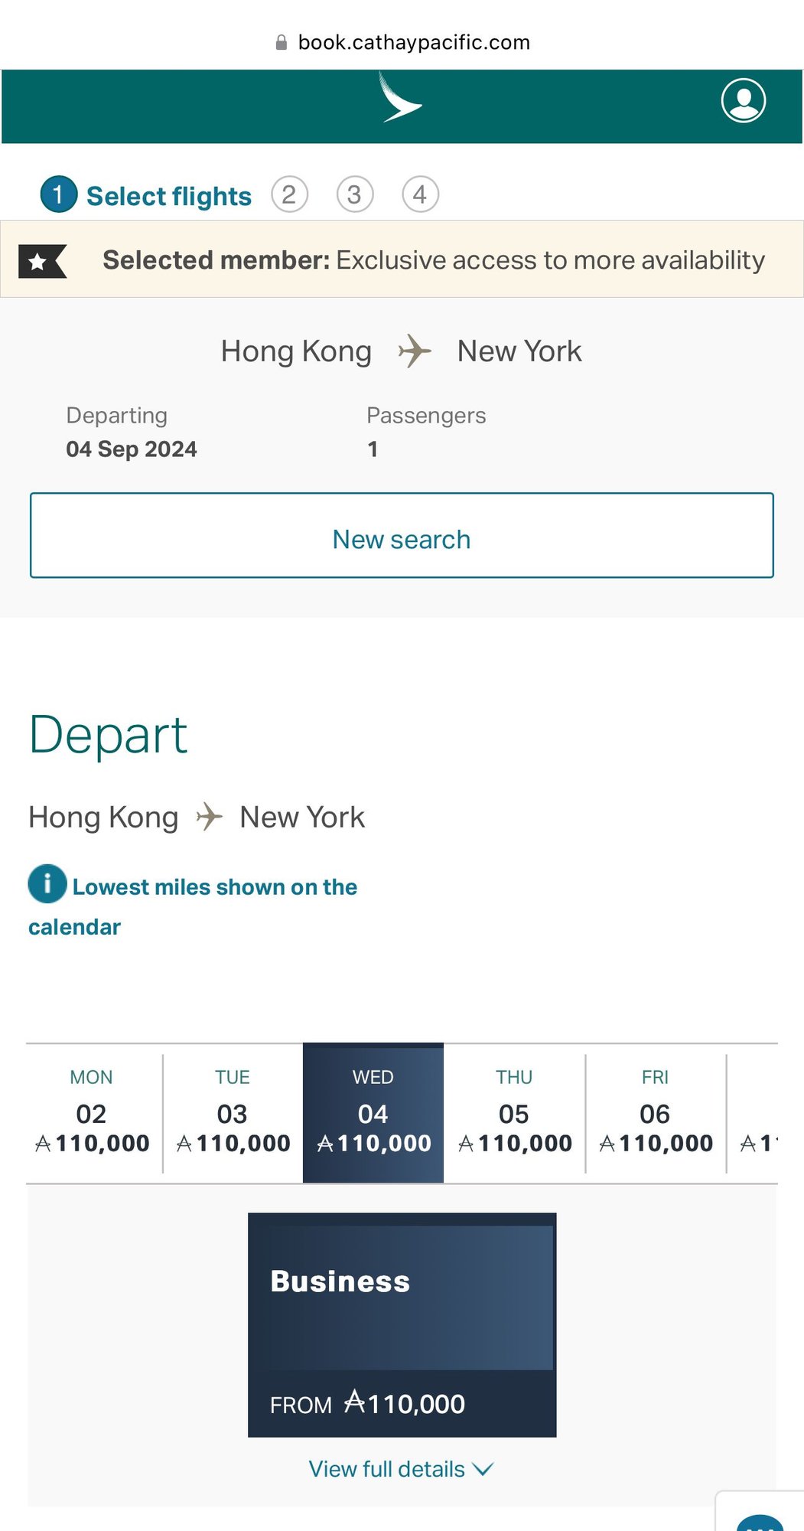Click step 4 circle in the progress bar

coord(420,194)
